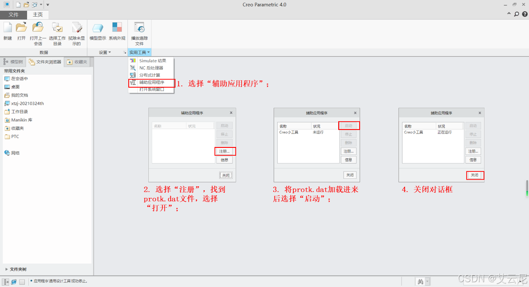Select 桌面 in common folders

point(12,87)
